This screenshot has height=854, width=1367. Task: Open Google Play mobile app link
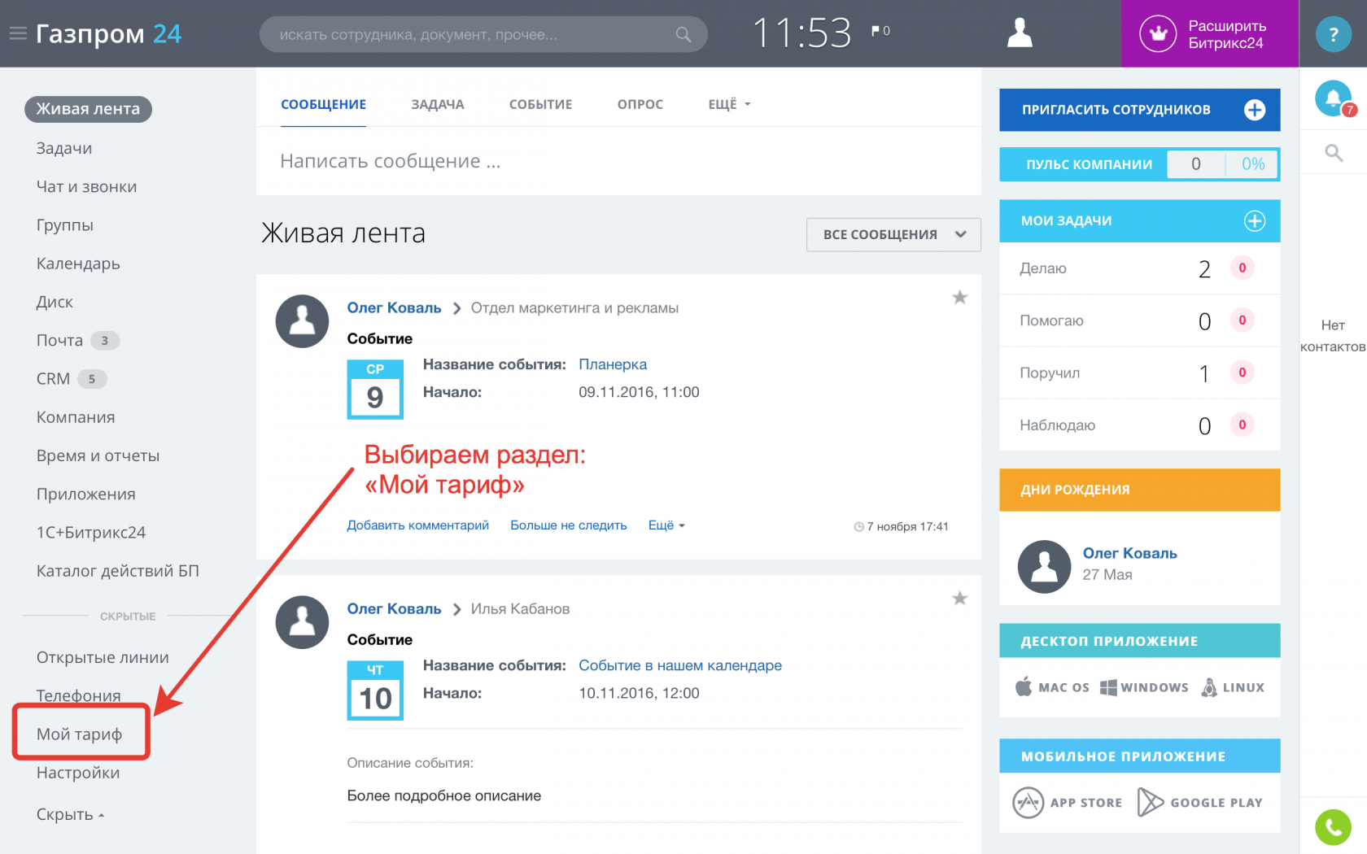(x=1200, y=803)
